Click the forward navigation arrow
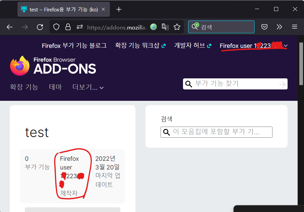The width and height of the screenshot is (304, 212). click(x=24, y=27)
